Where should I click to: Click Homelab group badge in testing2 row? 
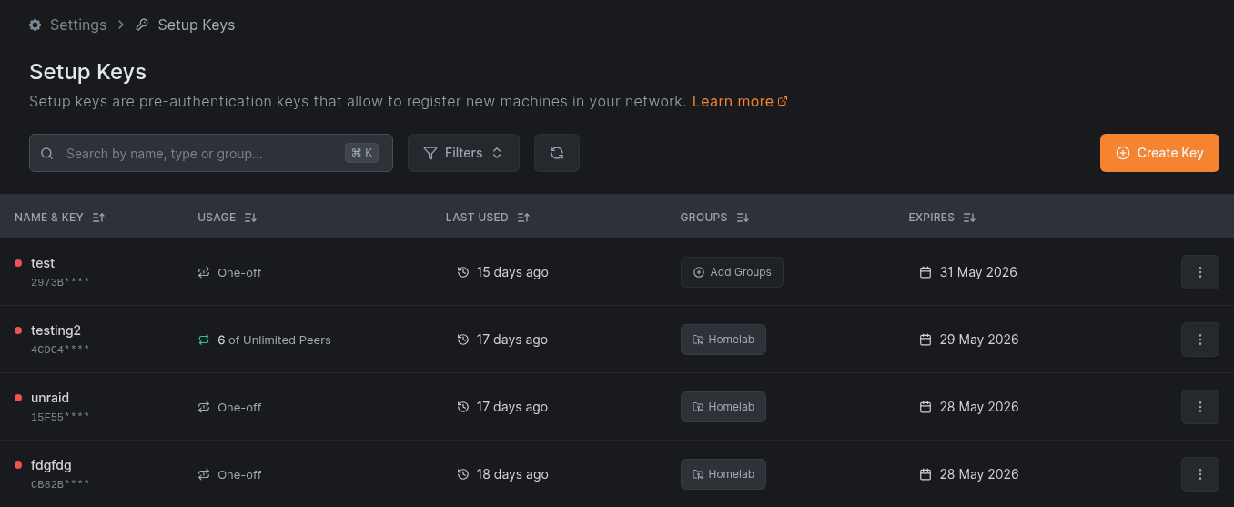(723, 340)
